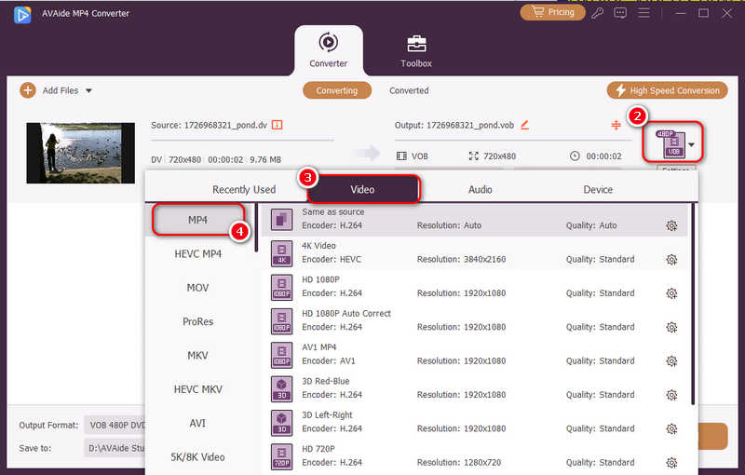Image resolution: width=745 pixels, height=475 pixels.
Task: Open the VOB 480P output format selector
Action: click(x=672, y=142)
